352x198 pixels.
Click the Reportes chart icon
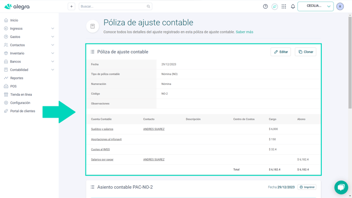click(x=6, y=78)
